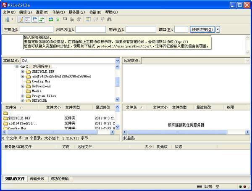This screenshot has width=252, height=191.
Task: Collapse the D: (应用程序) drive node
Action: click(x=17, y=66)
